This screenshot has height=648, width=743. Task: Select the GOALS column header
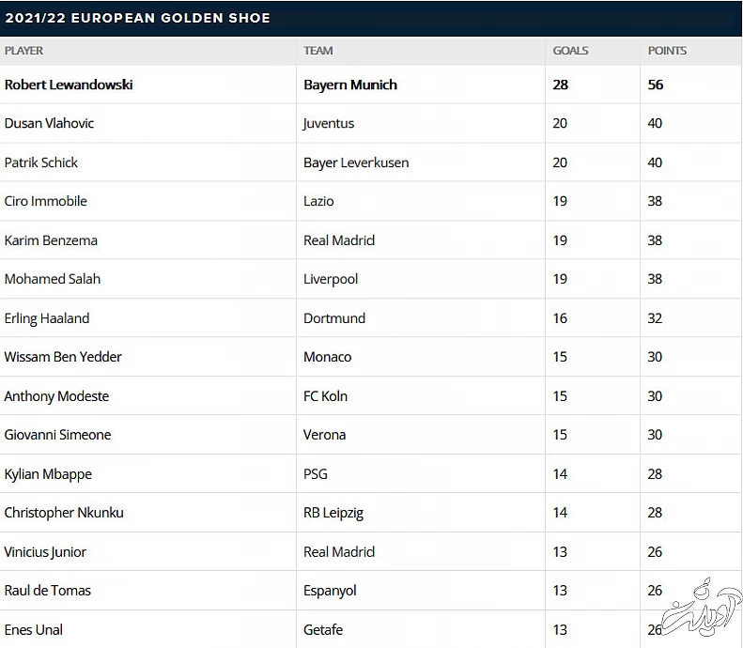click(x=570, y=51)
